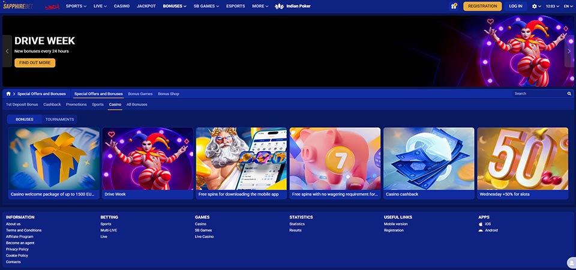Open the Jackpot menu item
The image size is (576, 270).
pos(146,6)
